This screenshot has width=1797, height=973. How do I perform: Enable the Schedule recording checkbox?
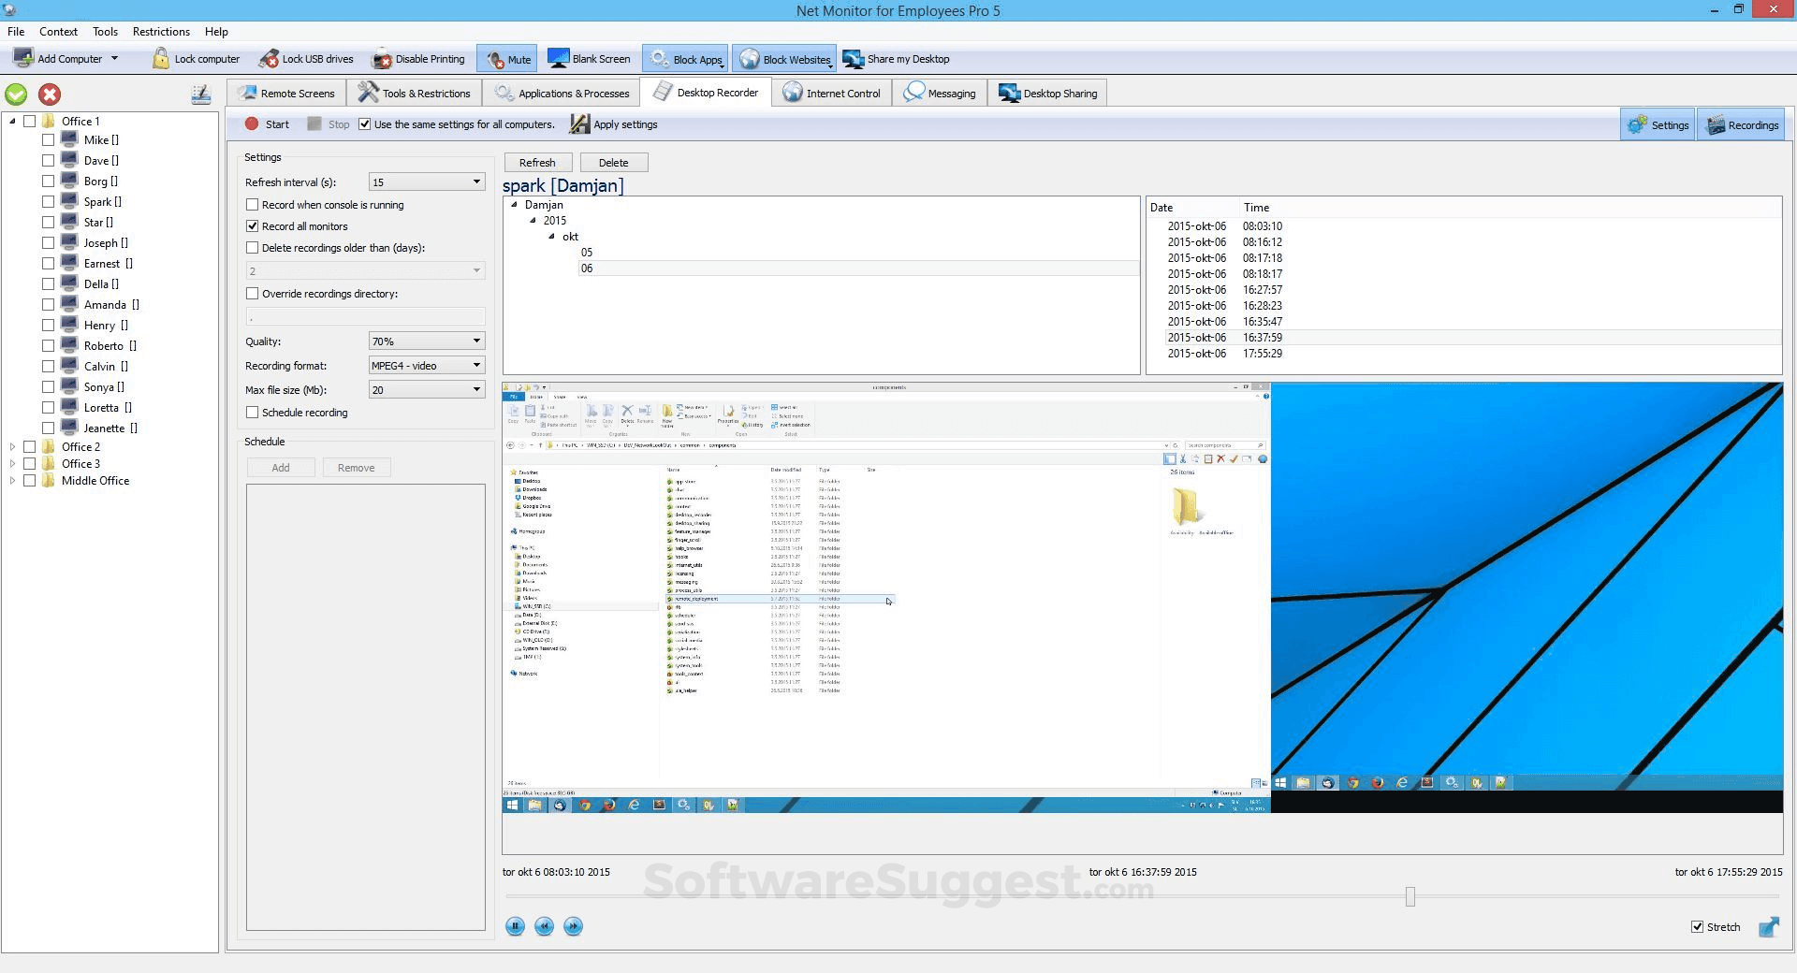pyautogui.click(x=253, y=413)
